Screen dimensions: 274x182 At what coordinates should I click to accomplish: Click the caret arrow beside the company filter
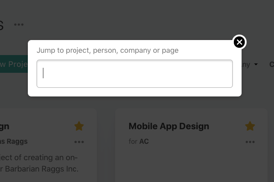pos(256,65)
